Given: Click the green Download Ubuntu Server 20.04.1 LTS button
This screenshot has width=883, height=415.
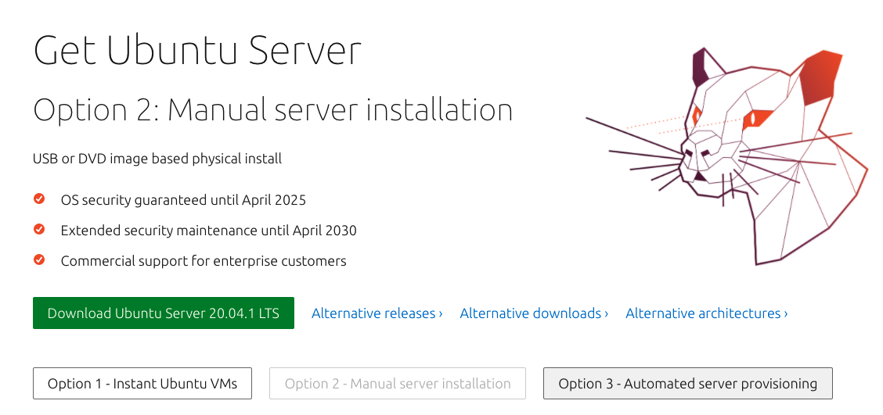Looking at the screenshot, I should [x=164, y=313].
